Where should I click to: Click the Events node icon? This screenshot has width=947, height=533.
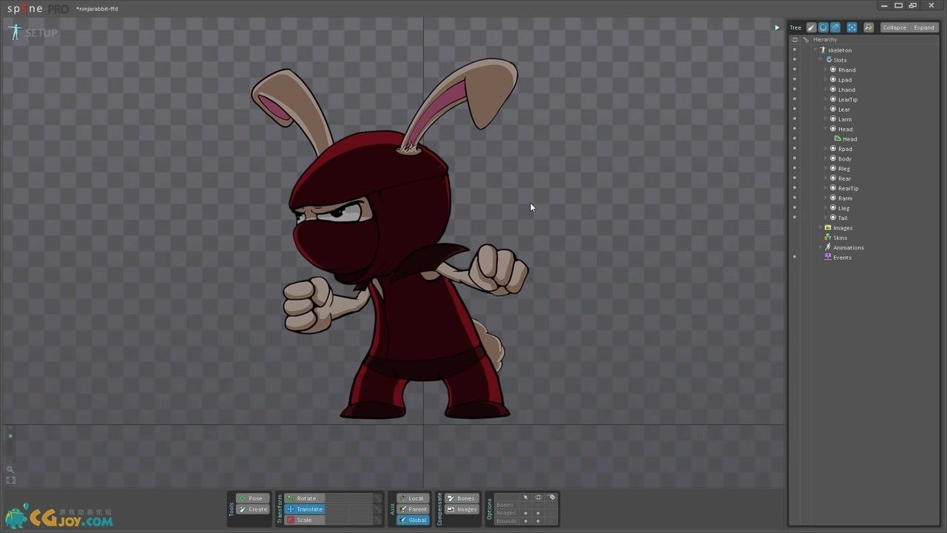pos(828,257)
